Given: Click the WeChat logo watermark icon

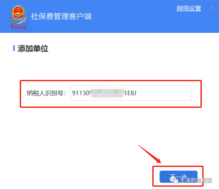Looking at the screenshot, I should pos(174,180).
